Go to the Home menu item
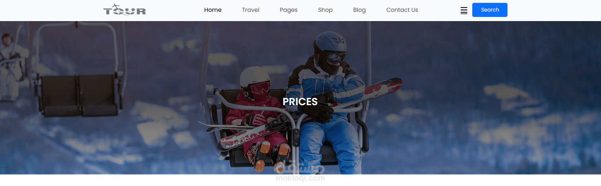Image resolution: width=601 pixels, height=186 pixels. pyautogui.click(x=213, y=10)
